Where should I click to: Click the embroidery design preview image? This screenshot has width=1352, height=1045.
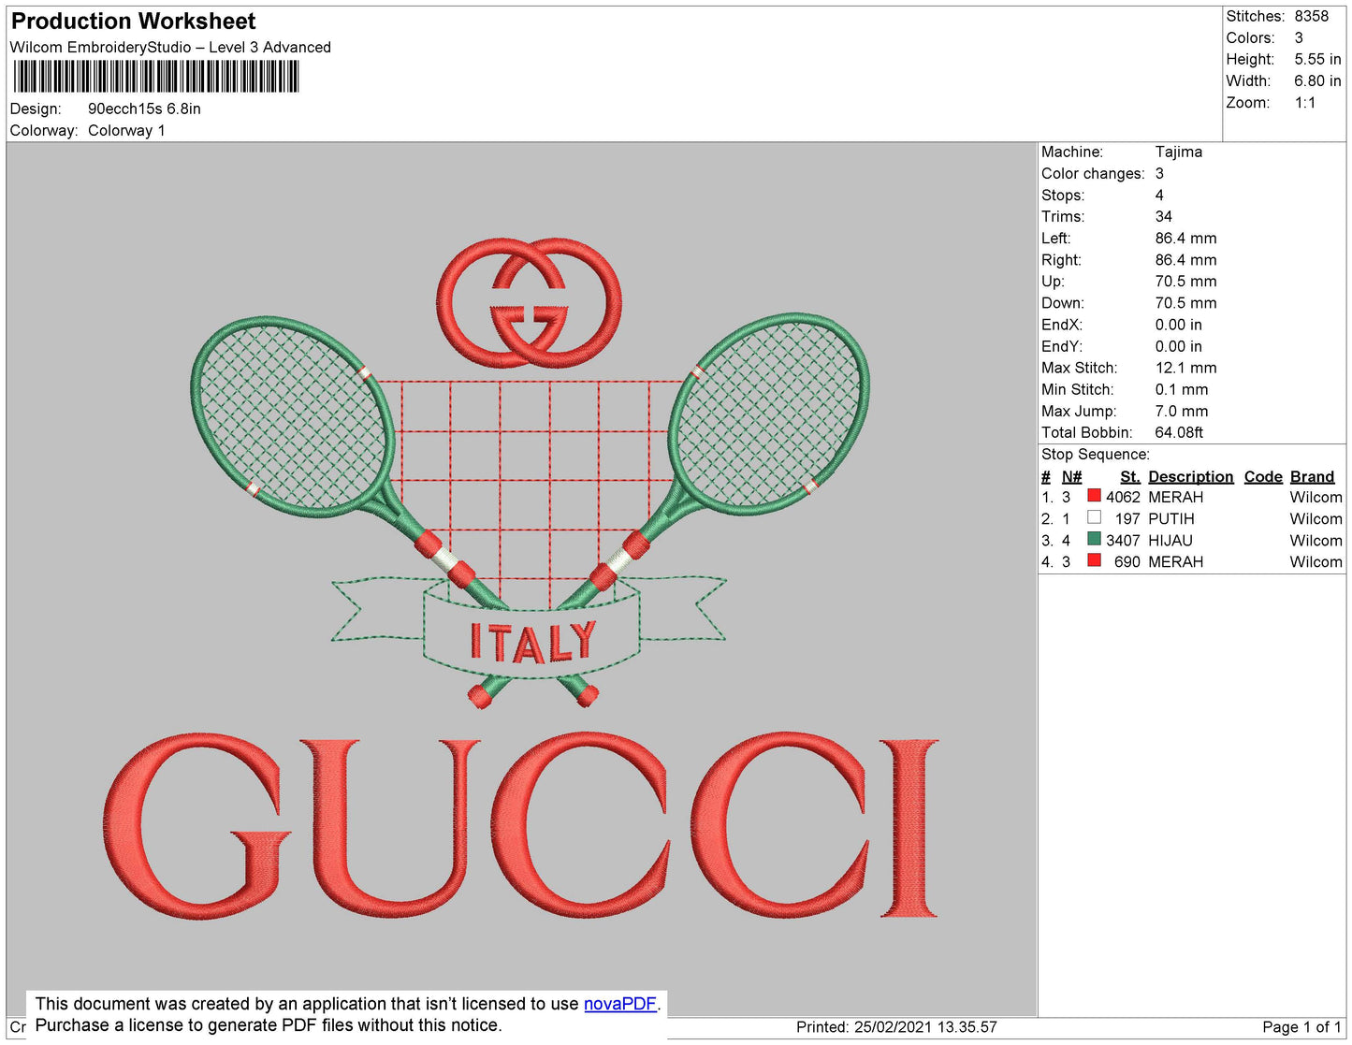521,579
